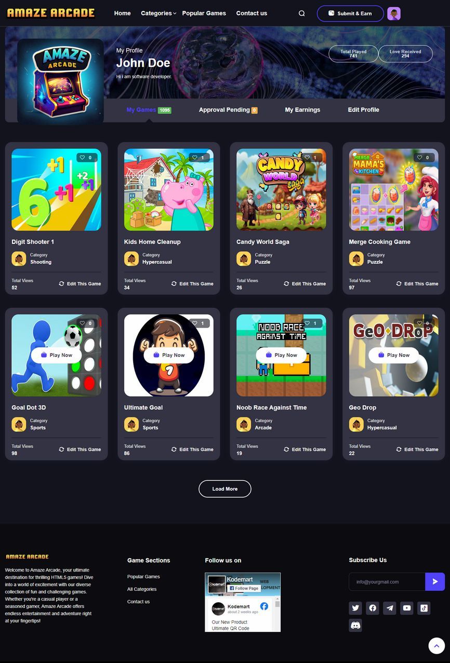Expand the Categories dropdown menu
Screen dimensions: 450x663
pos(158,14)
